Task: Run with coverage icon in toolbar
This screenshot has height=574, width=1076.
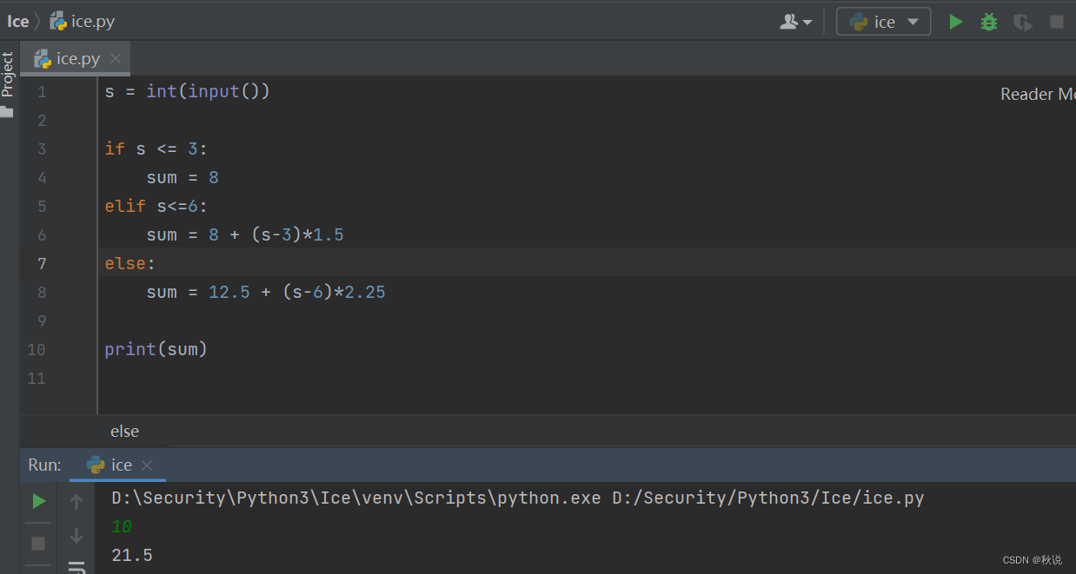Action: [1023, 22]
